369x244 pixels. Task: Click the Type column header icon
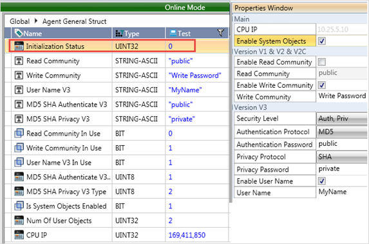click(x=120, y=34)
